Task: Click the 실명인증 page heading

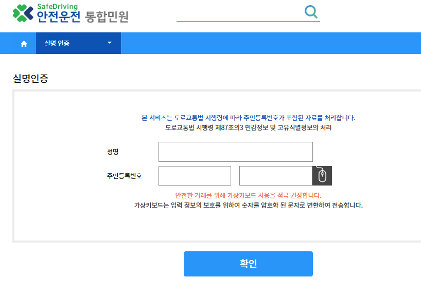Action: [30, 78]
